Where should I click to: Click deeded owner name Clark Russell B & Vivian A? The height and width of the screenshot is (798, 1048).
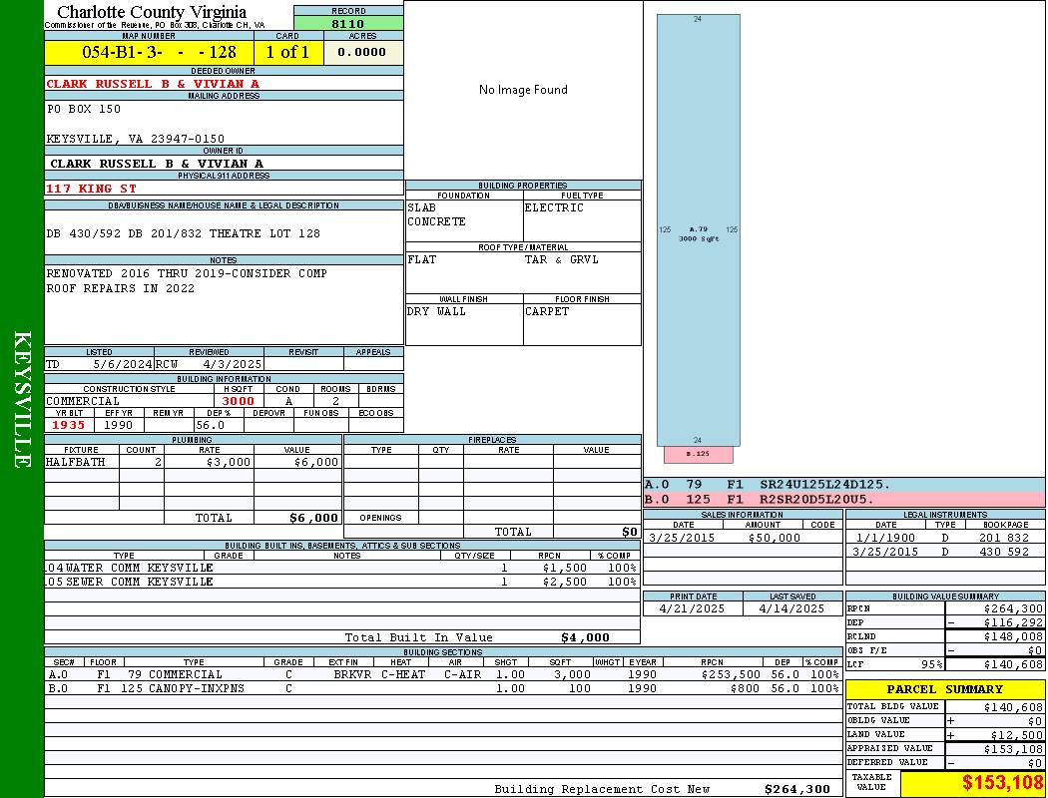(x=153, y=84)
